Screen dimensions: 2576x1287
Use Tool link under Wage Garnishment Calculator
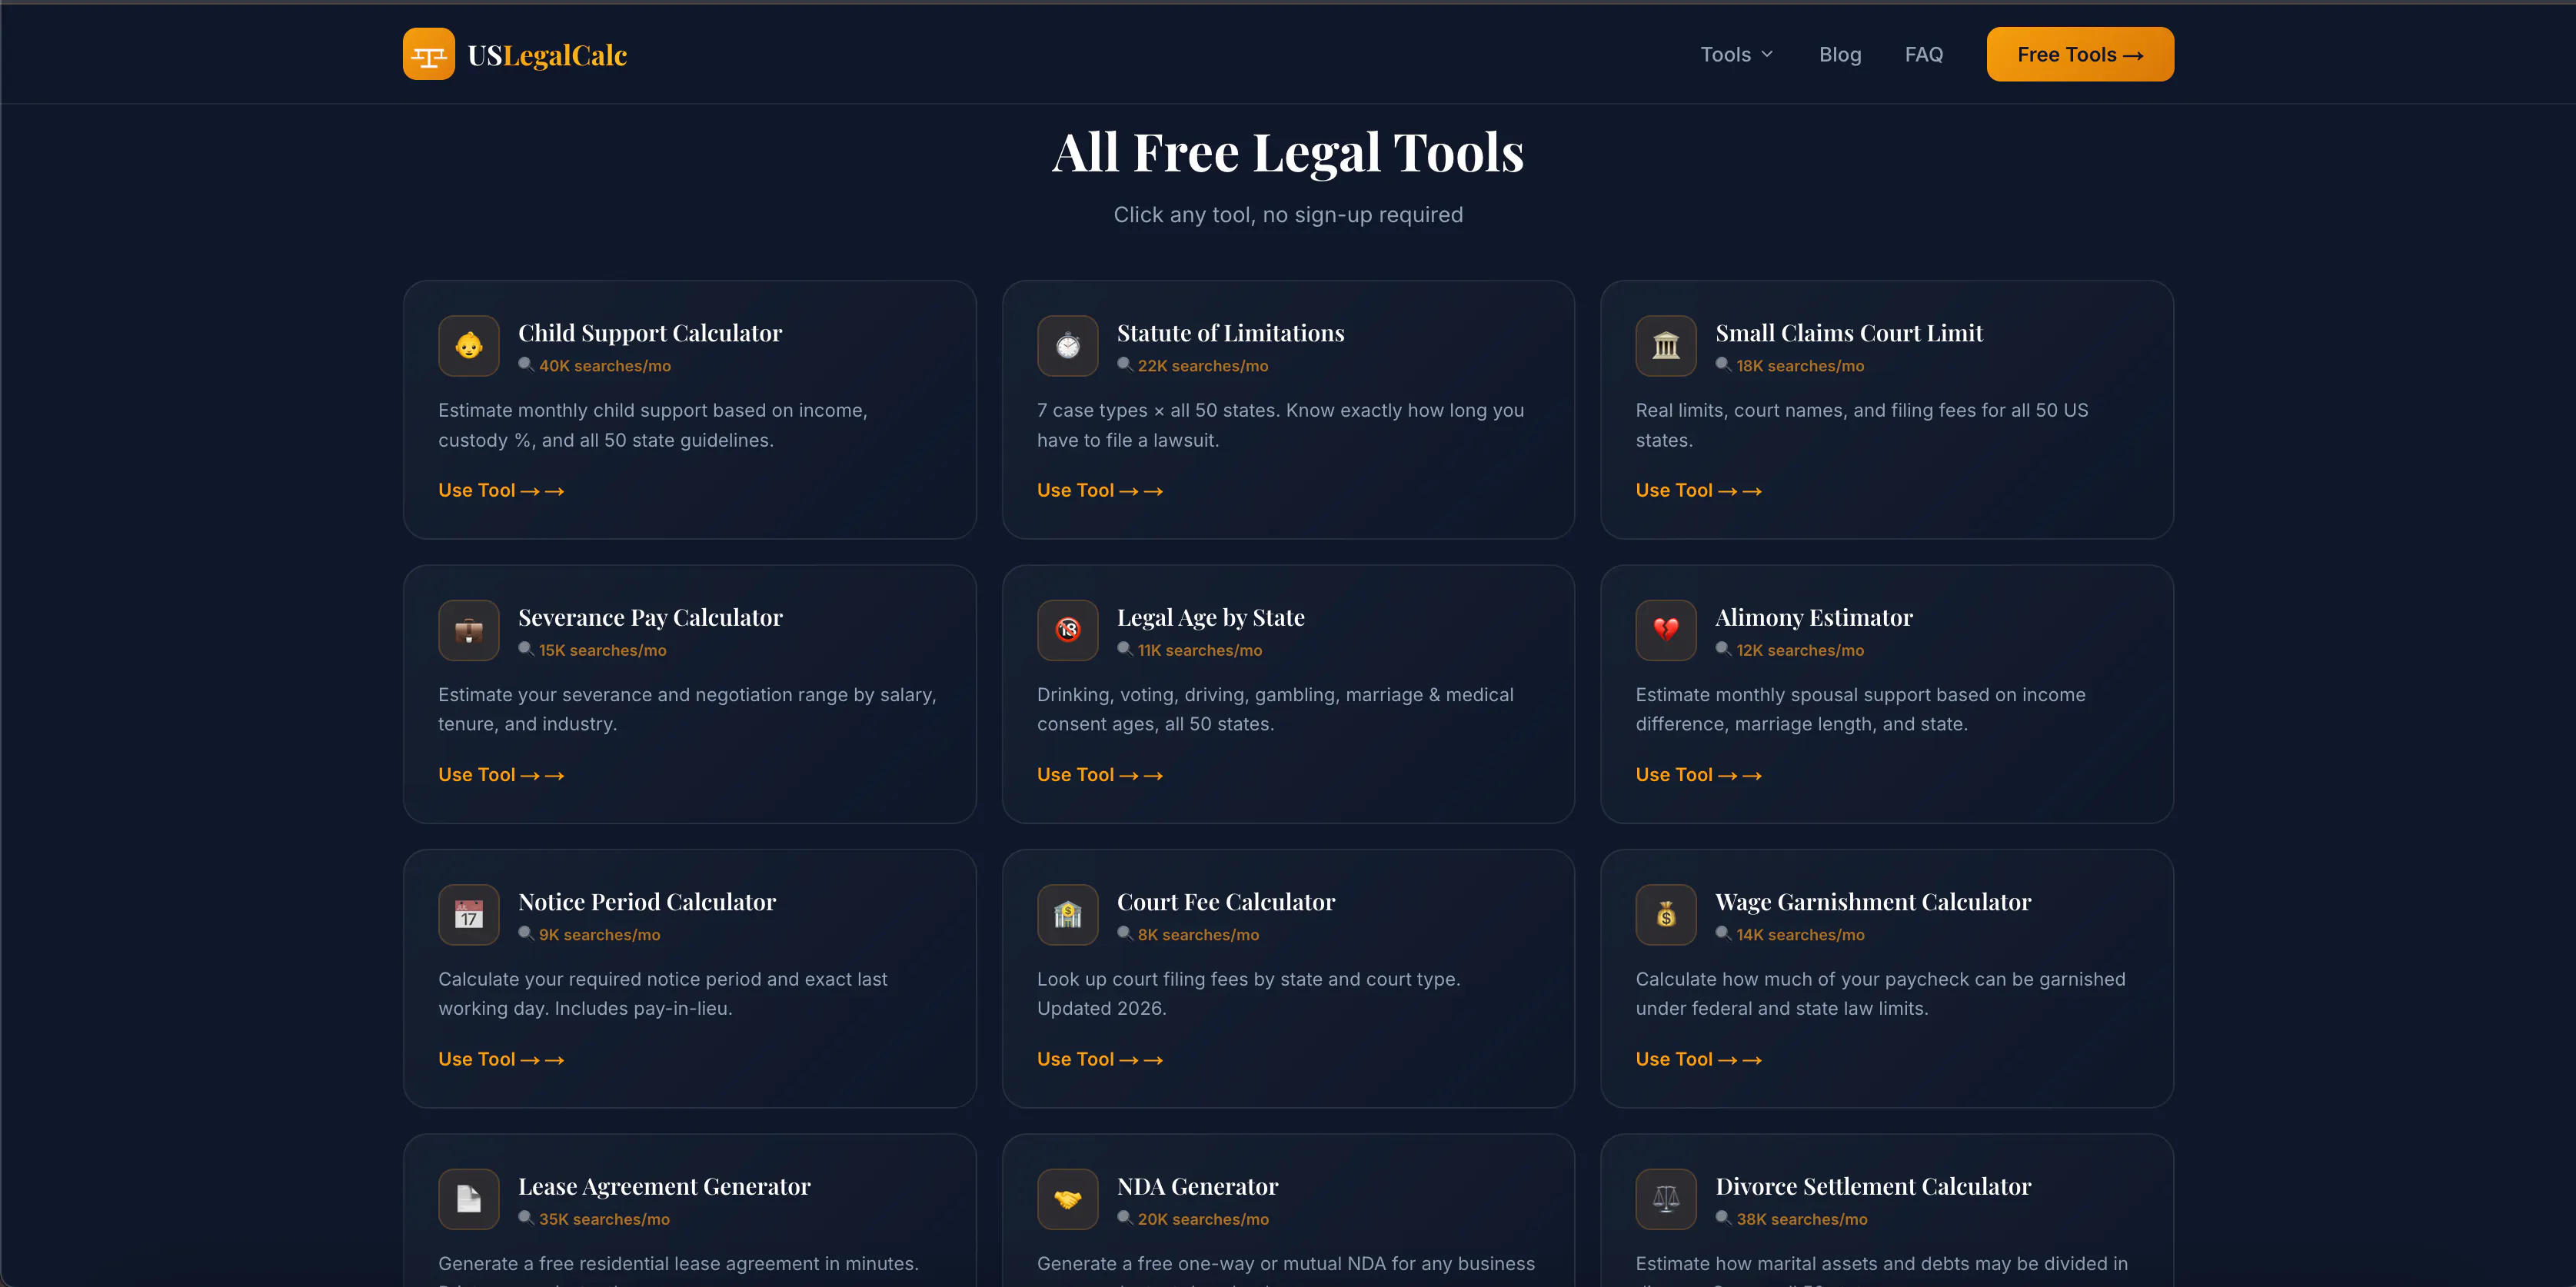[x=1698, y=1059]
